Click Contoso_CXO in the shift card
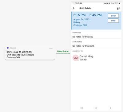Viewport: 123px width, 112px height. point(80,25)
